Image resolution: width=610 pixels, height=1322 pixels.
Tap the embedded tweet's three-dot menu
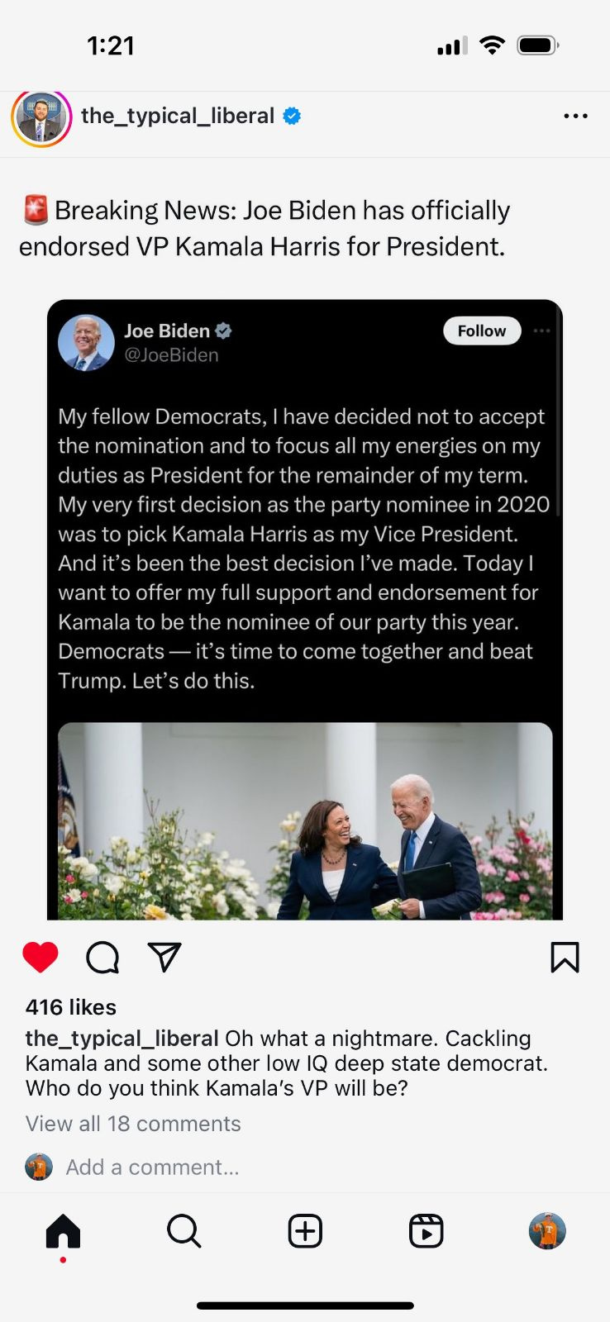[542, 331]
